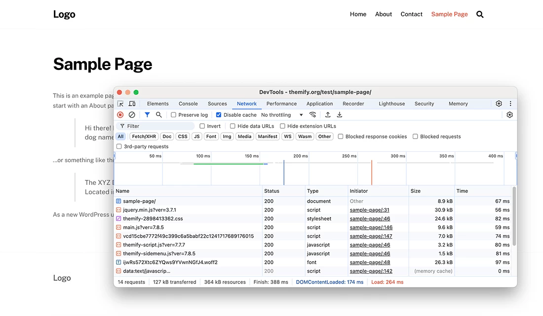Open the Lighthouse tab
The width and height of the screenshot is (543, 316).
[x=391, y=104]
